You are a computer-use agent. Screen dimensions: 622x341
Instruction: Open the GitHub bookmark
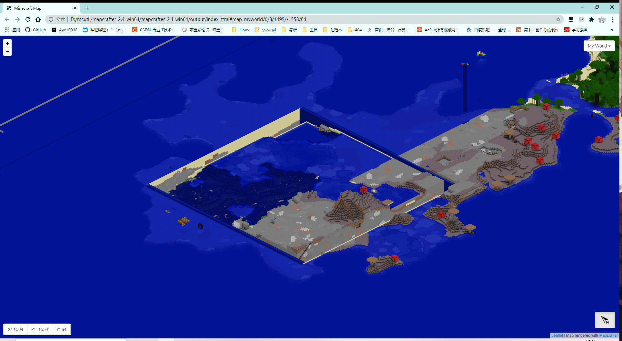pyautogui.click(x=36, y=30)
